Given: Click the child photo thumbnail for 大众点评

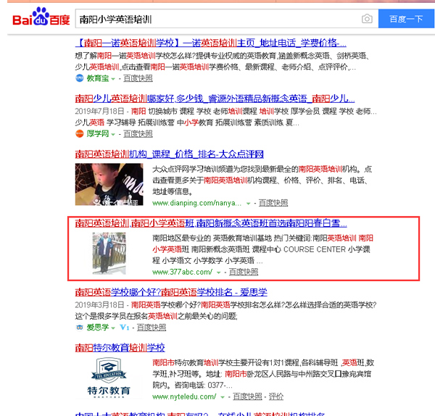Looking at the screenshot, I should 109,184.
